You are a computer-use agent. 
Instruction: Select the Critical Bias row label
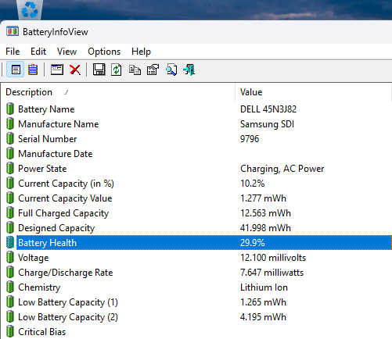42,332
